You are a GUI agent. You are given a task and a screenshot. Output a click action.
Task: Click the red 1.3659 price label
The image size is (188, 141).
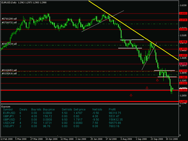[x=183, y=71]
